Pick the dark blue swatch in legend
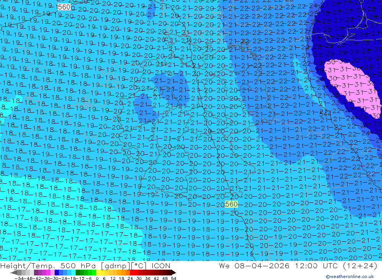The height and width of the screenshot is (280, 382). pyautogui.click(x=57, y=273)
